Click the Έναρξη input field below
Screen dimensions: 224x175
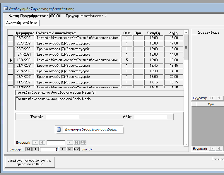(63, 117)
